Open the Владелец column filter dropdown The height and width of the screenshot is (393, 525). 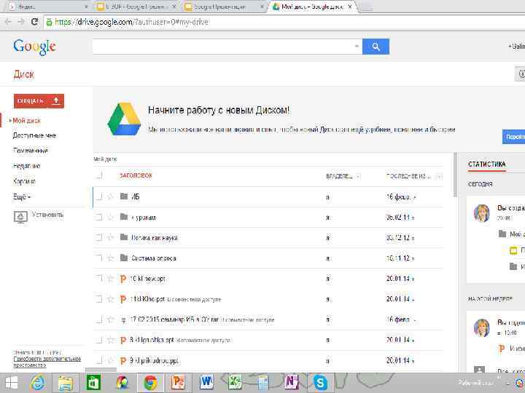358,176
